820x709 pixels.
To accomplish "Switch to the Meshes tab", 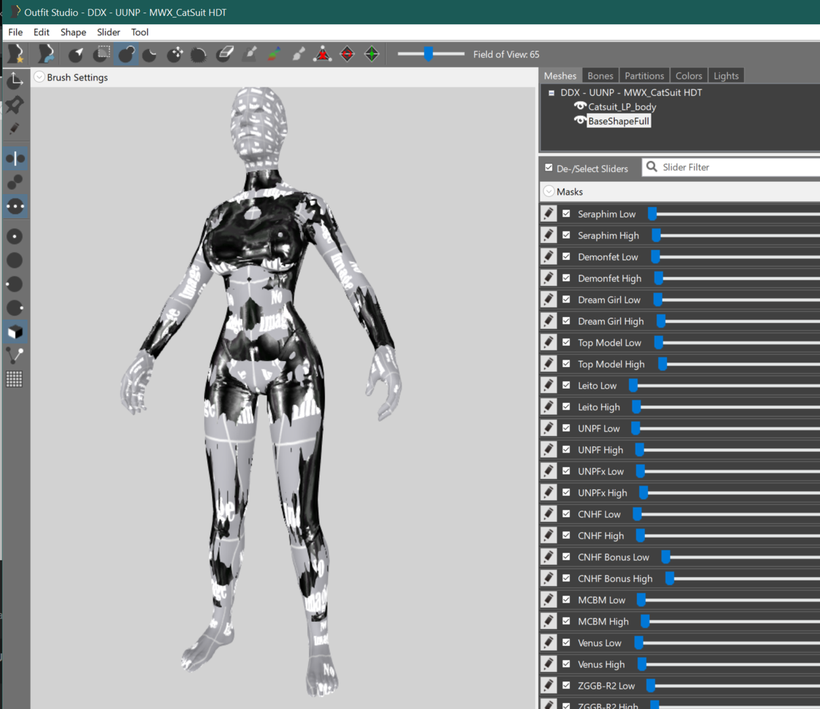I will click(x=560, y=75).
